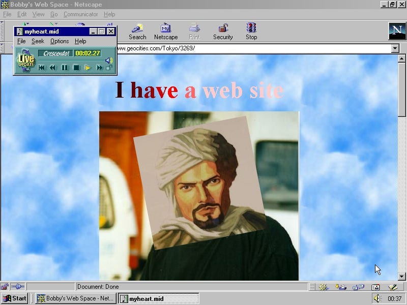Click the Live Update logo in Crescendo
Screen dimensions: 407x305
26,60
